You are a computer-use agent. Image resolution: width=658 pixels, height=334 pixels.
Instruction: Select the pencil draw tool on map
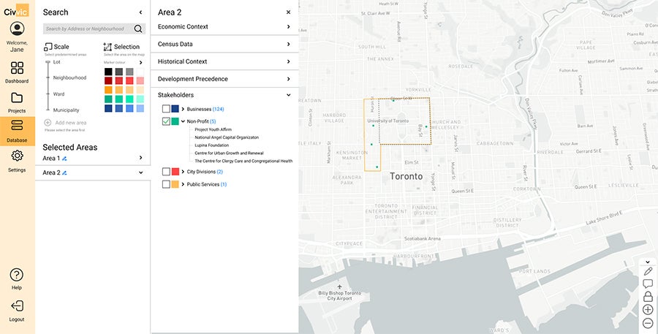click(648, 271)
